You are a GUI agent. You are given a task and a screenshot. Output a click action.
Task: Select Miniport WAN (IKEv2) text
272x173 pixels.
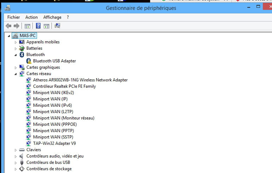pos(54,93)
